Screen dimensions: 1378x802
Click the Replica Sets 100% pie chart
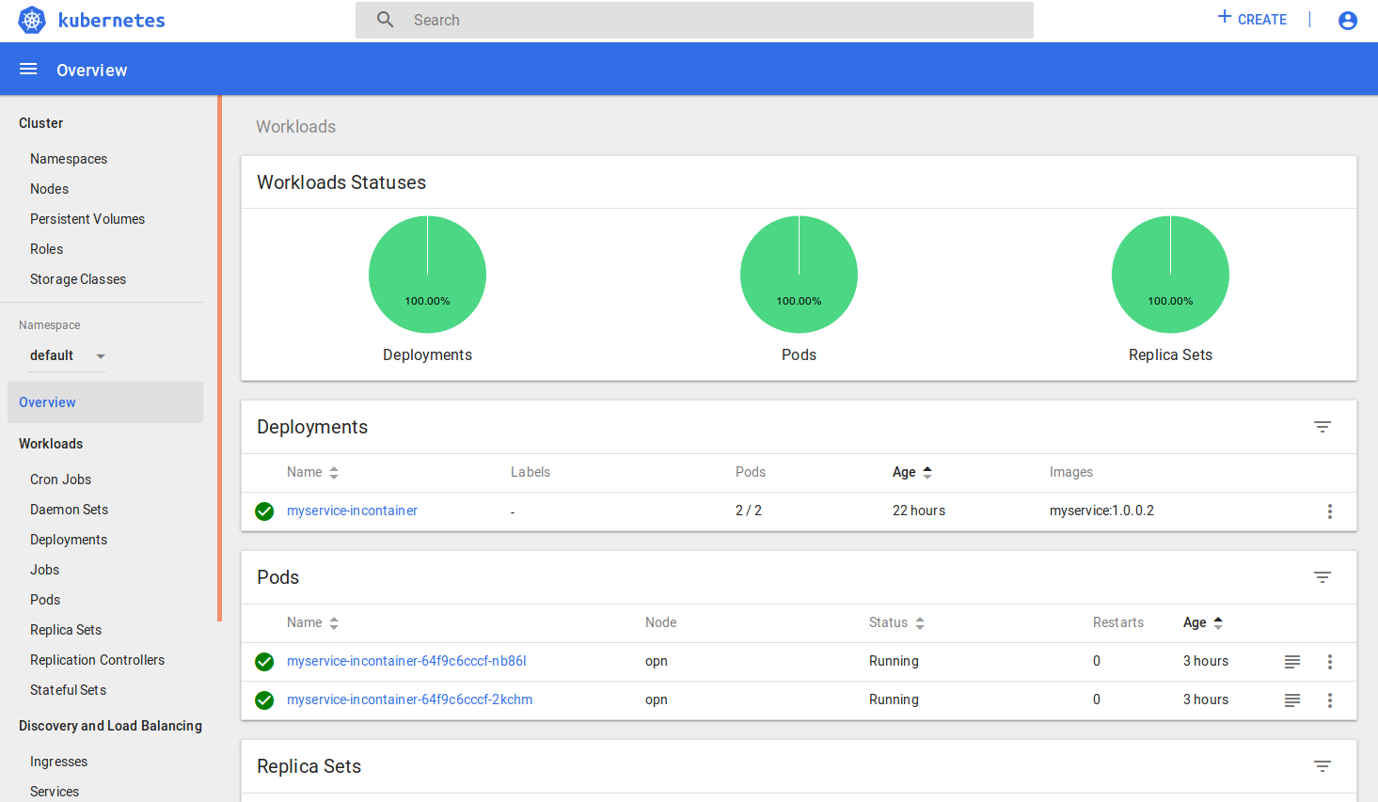1170,275
